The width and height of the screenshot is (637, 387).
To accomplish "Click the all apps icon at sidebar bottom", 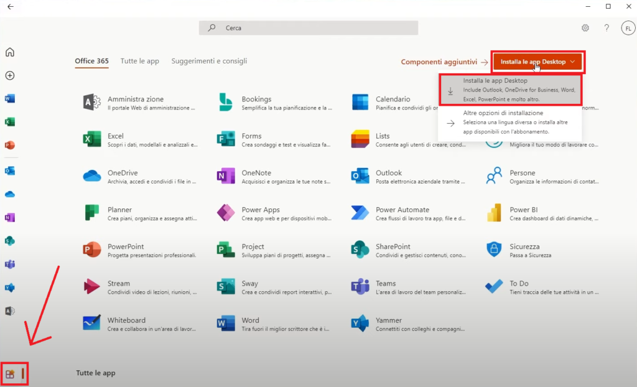I will [x=10, y=374].
